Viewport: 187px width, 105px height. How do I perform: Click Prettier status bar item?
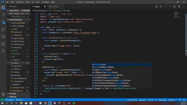click(x=172, y=100)
